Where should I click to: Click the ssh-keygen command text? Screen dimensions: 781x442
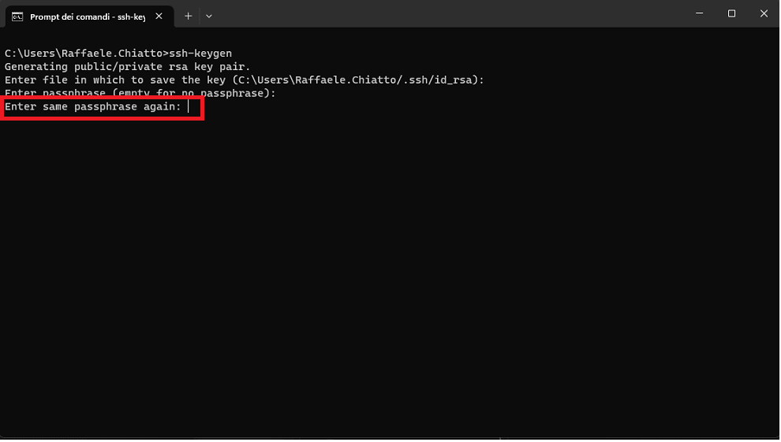click(x=200, y=54)
